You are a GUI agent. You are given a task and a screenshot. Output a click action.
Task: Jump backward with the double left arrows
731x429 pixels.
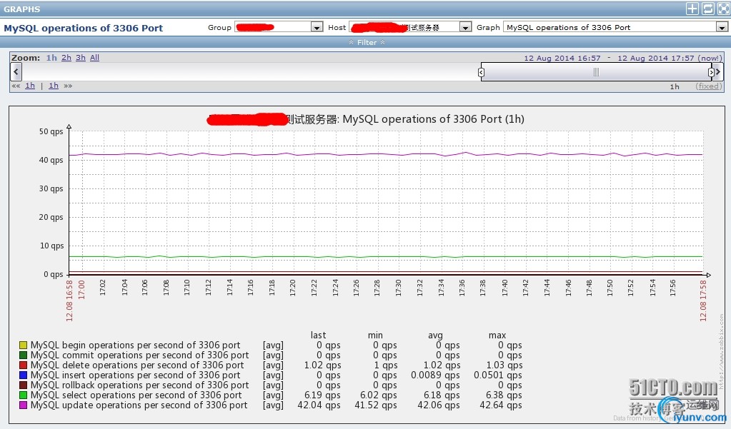click(16, 86)
